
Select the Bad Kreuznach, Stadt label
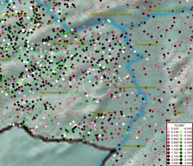tap(67, 43)
